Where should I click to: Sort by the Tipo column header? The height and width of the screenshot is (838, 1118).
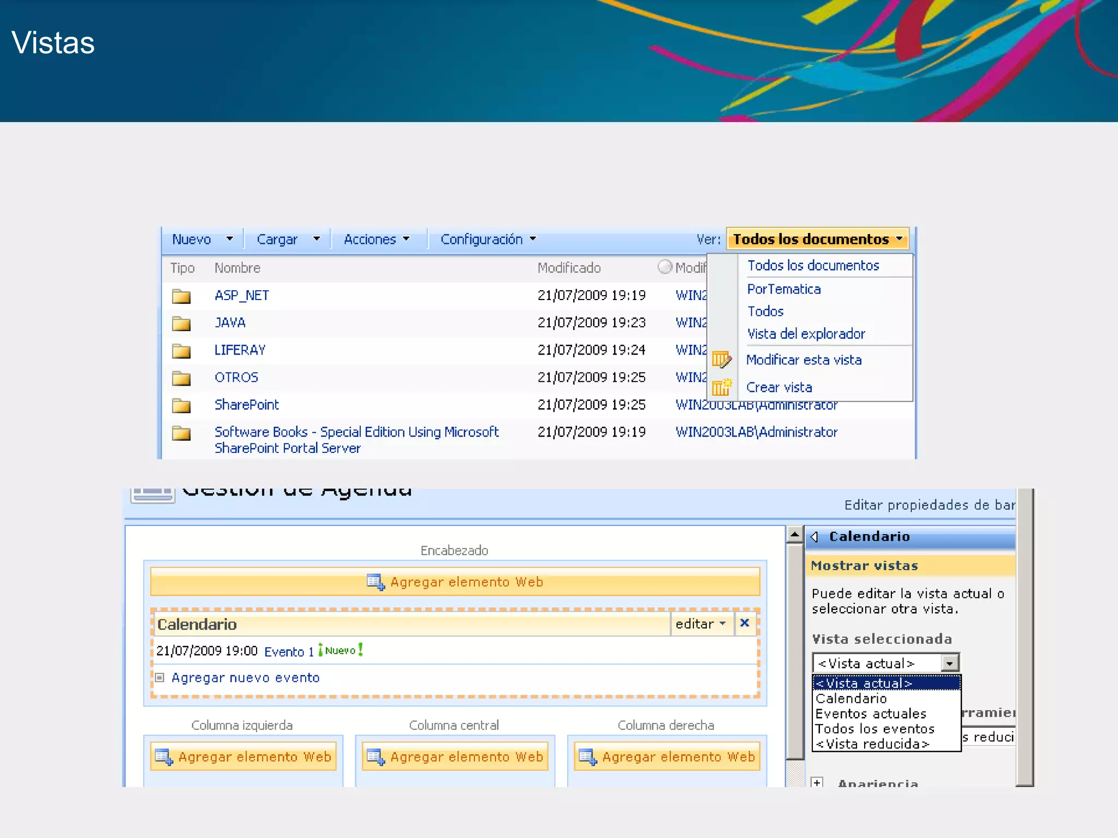tap(182, 268)
